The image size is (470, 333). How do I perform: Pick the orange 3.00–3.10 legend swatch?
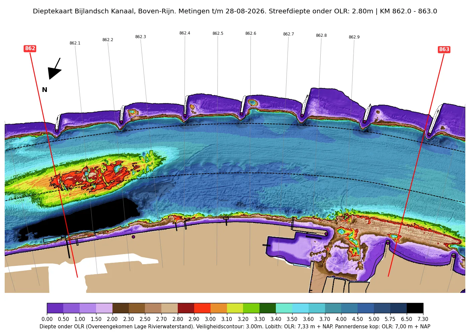coord(219,308)
